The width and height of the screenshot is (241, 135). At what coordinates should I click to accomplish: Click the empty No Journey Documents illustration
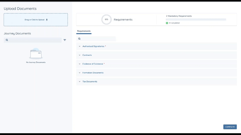[x=36, y=54]
